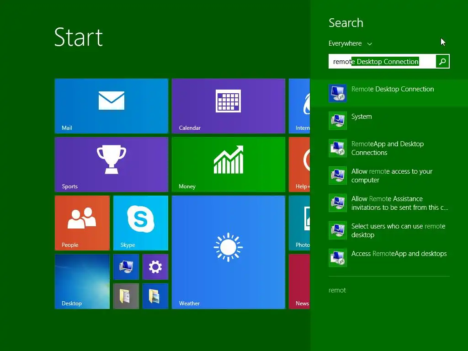
Task: Open the Desktop tile
Action: (82, 282)
